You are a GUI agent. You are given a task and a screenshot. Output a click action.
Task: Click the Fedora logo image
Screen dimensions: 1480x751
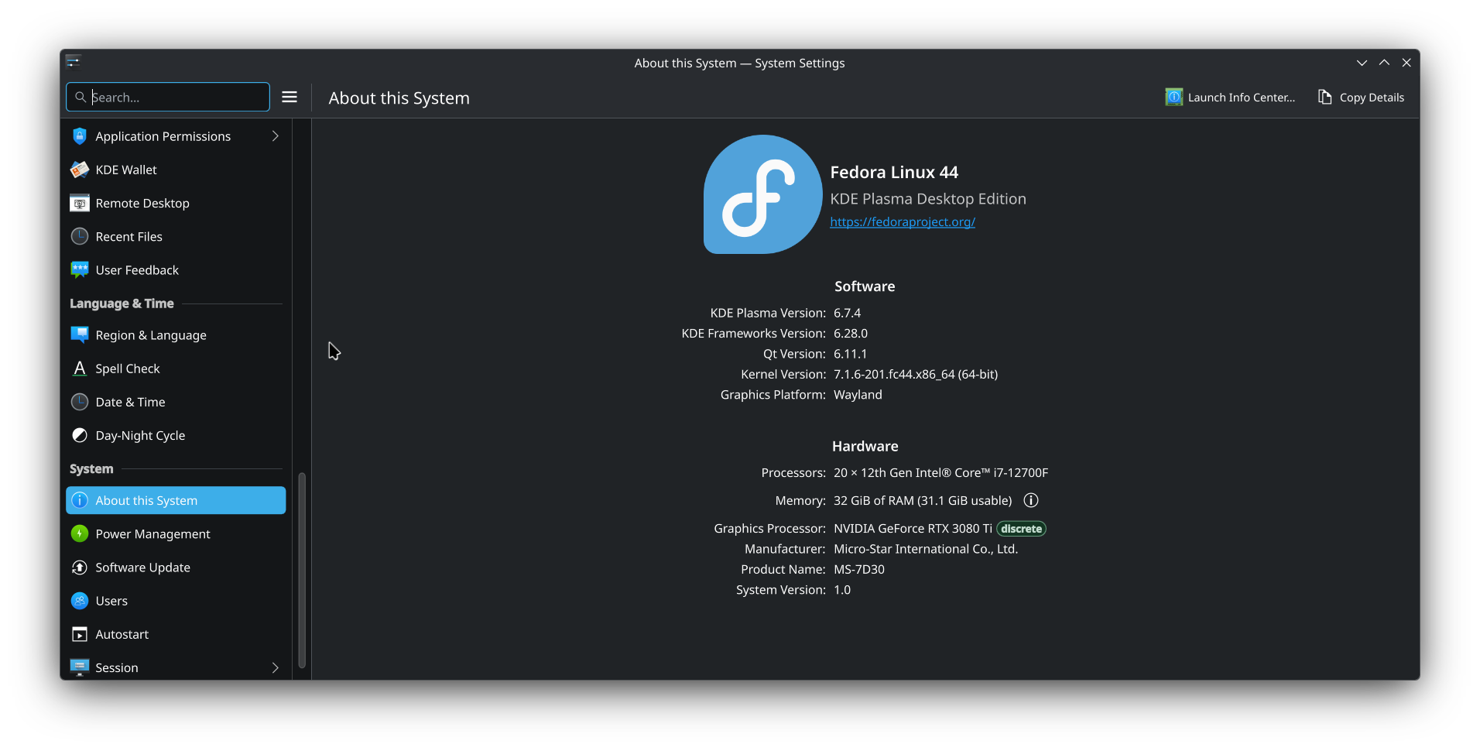tap(762, 194)
